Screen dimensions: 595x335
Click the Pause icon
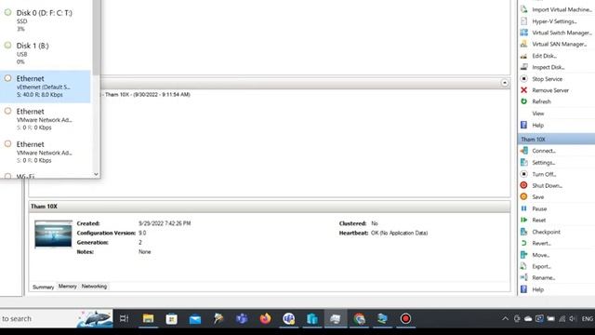point(524,208)
